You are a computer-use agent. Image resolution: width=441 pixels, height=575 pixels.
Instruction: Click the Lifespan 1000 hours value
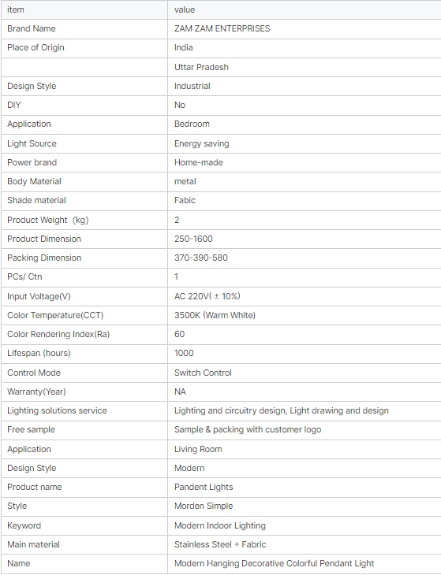184,353
